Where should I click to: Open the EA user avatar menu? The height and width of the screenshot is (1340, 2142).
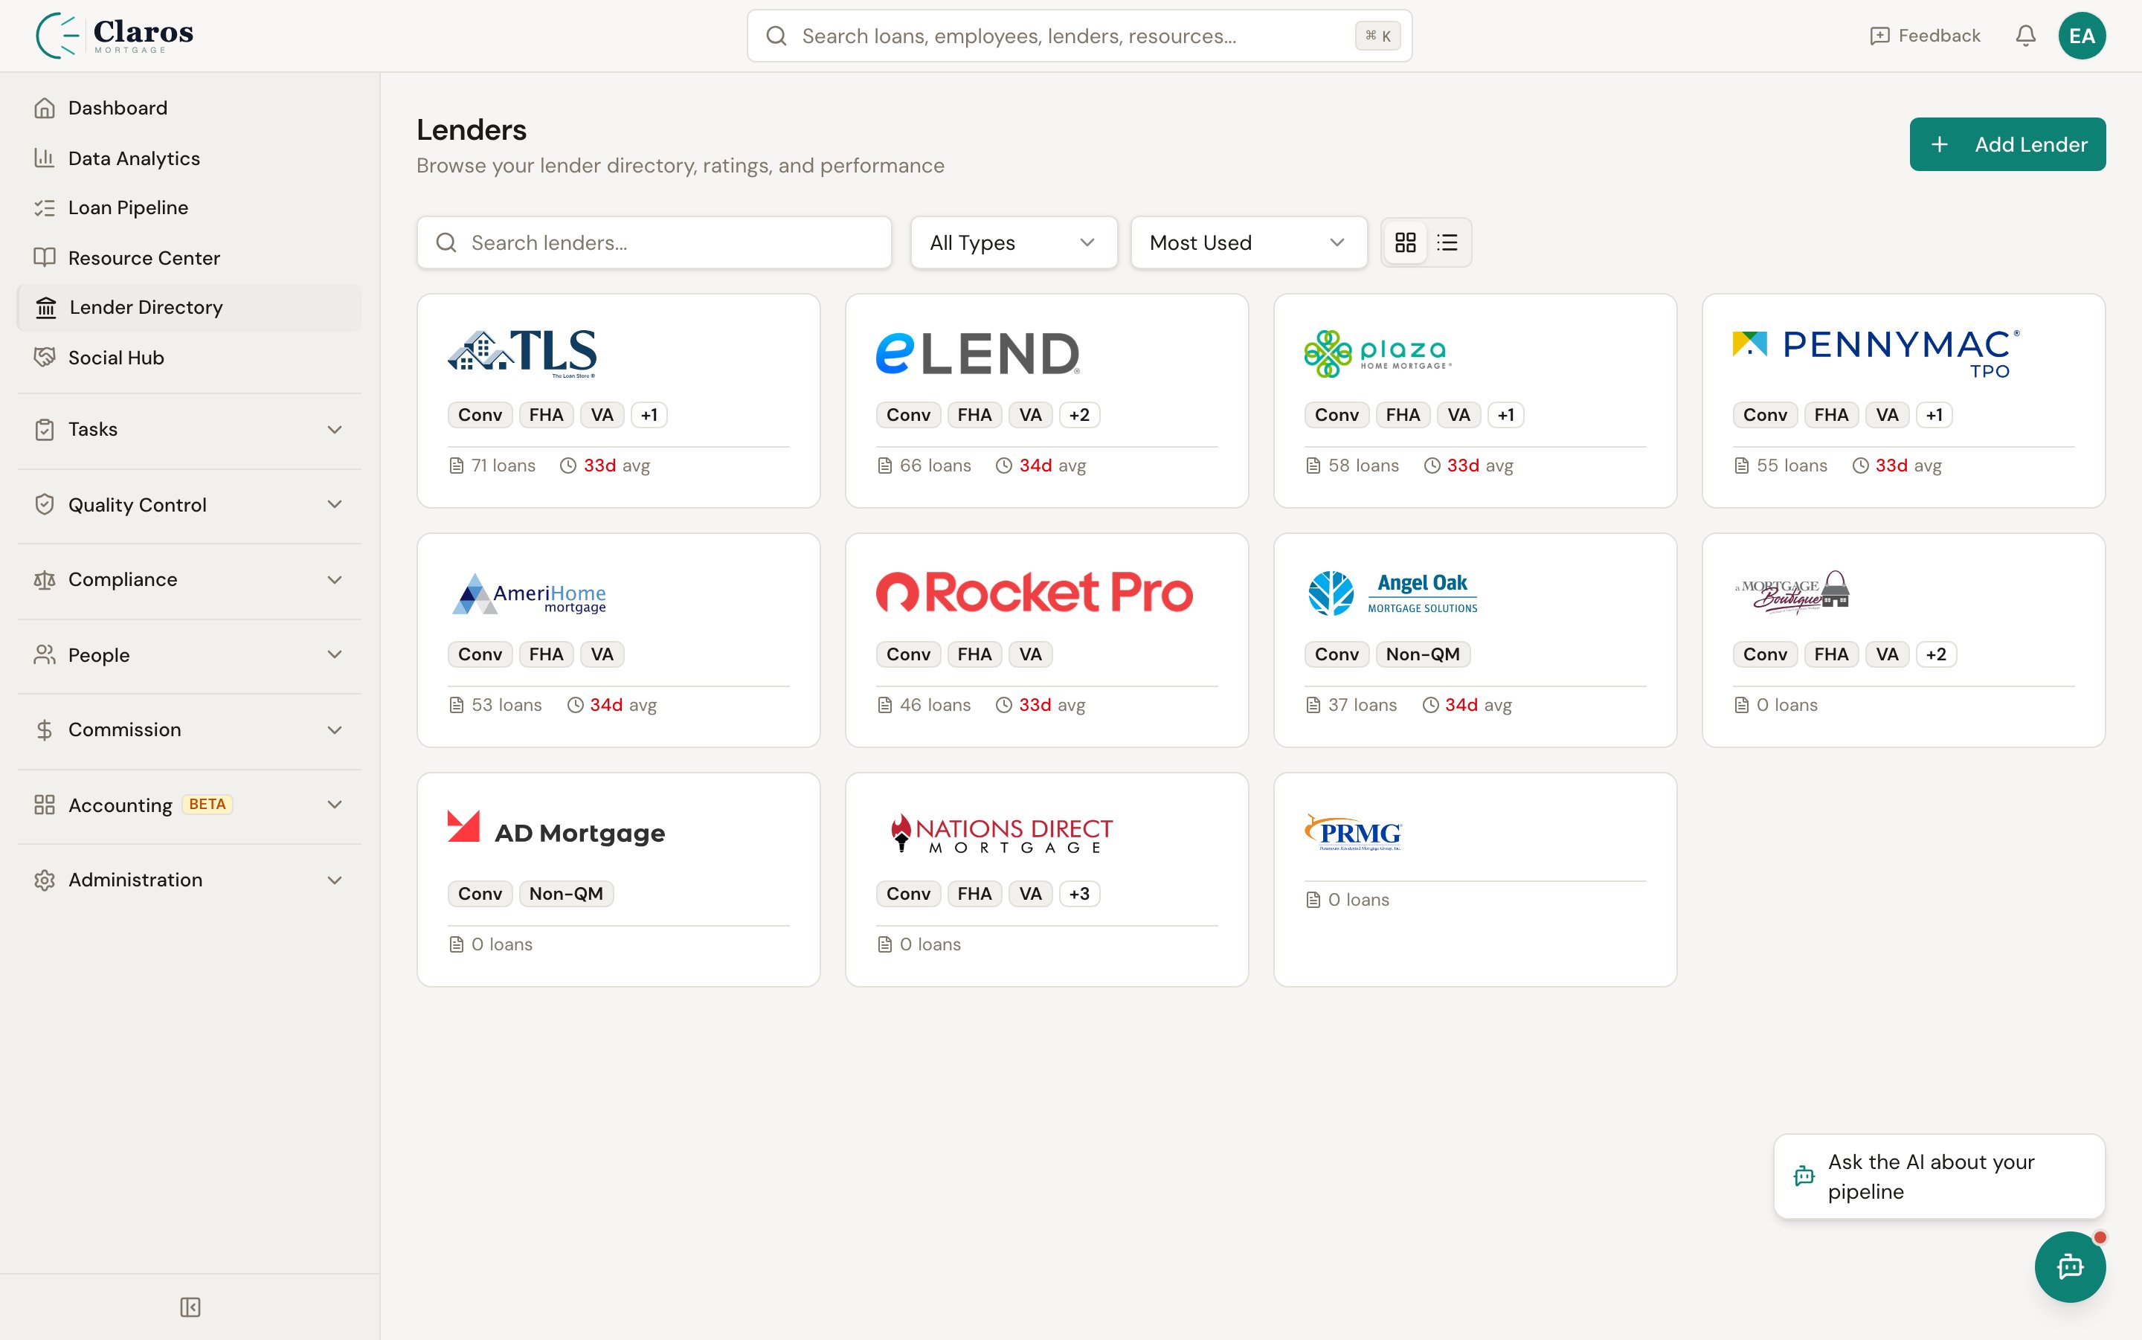(2082, 36)
